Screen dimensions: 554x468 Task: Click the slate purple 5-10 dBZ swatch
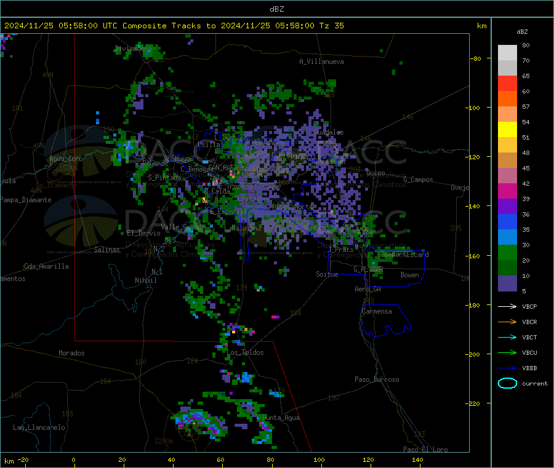(507, 284)
